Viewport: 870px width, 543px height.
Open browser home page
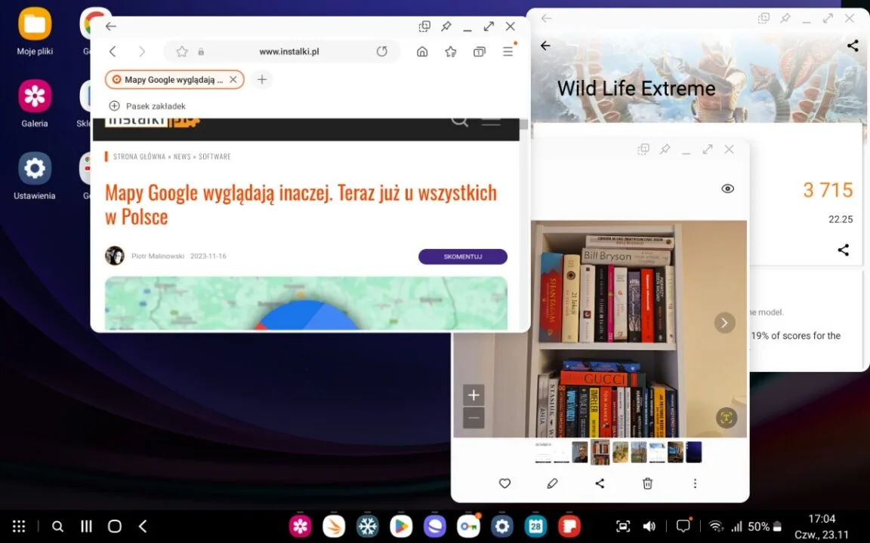click(422, 51)
